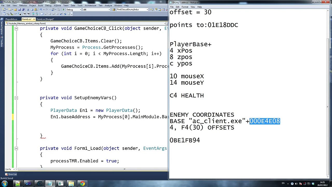Screen dimensions: 332x187
Task: Click the Undo arrow icon
Action: [x=41, y=10]
